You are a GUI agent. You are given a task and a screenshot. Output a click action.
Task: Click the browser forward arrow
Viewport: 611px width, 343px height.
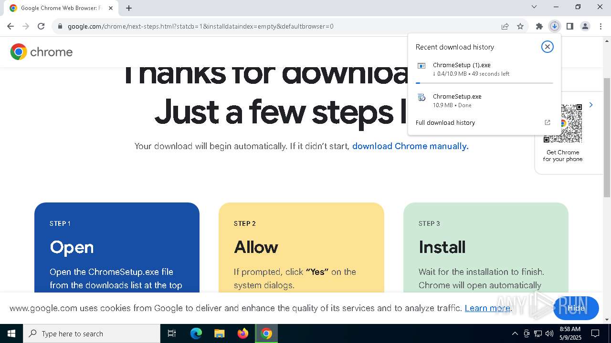26,26
